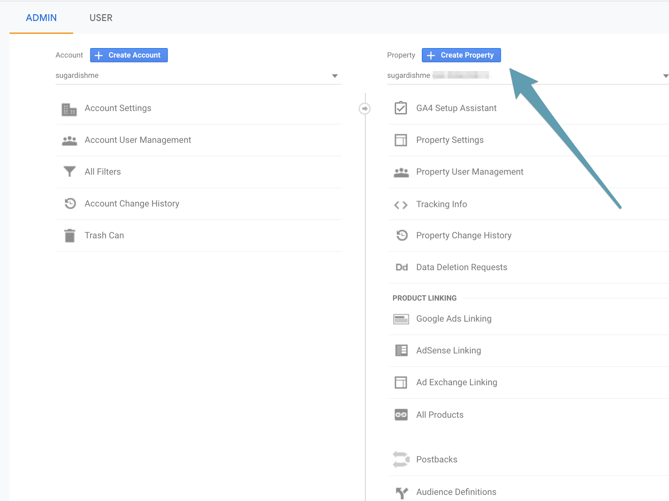Open Google Ads Linking
This screenshot has width=669, height=501.
[454, 319]
